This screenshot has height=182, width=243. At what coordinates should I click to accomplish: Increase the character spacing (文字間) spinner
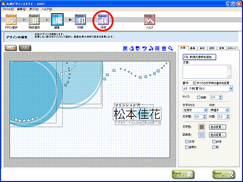pos(205,116)
